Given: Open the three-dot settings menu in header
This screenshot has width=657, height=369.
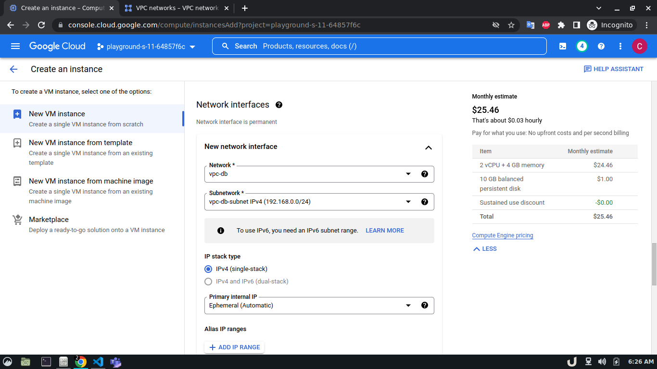Looking at the screenshot, I should [620, 46].
